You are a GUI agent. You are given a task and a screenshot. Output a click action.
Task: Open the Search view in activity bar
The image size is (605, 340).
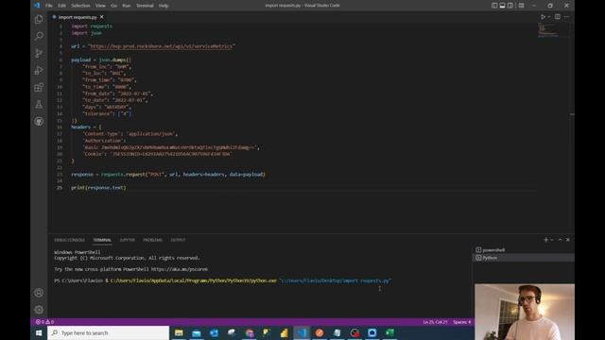pos(39,36)
